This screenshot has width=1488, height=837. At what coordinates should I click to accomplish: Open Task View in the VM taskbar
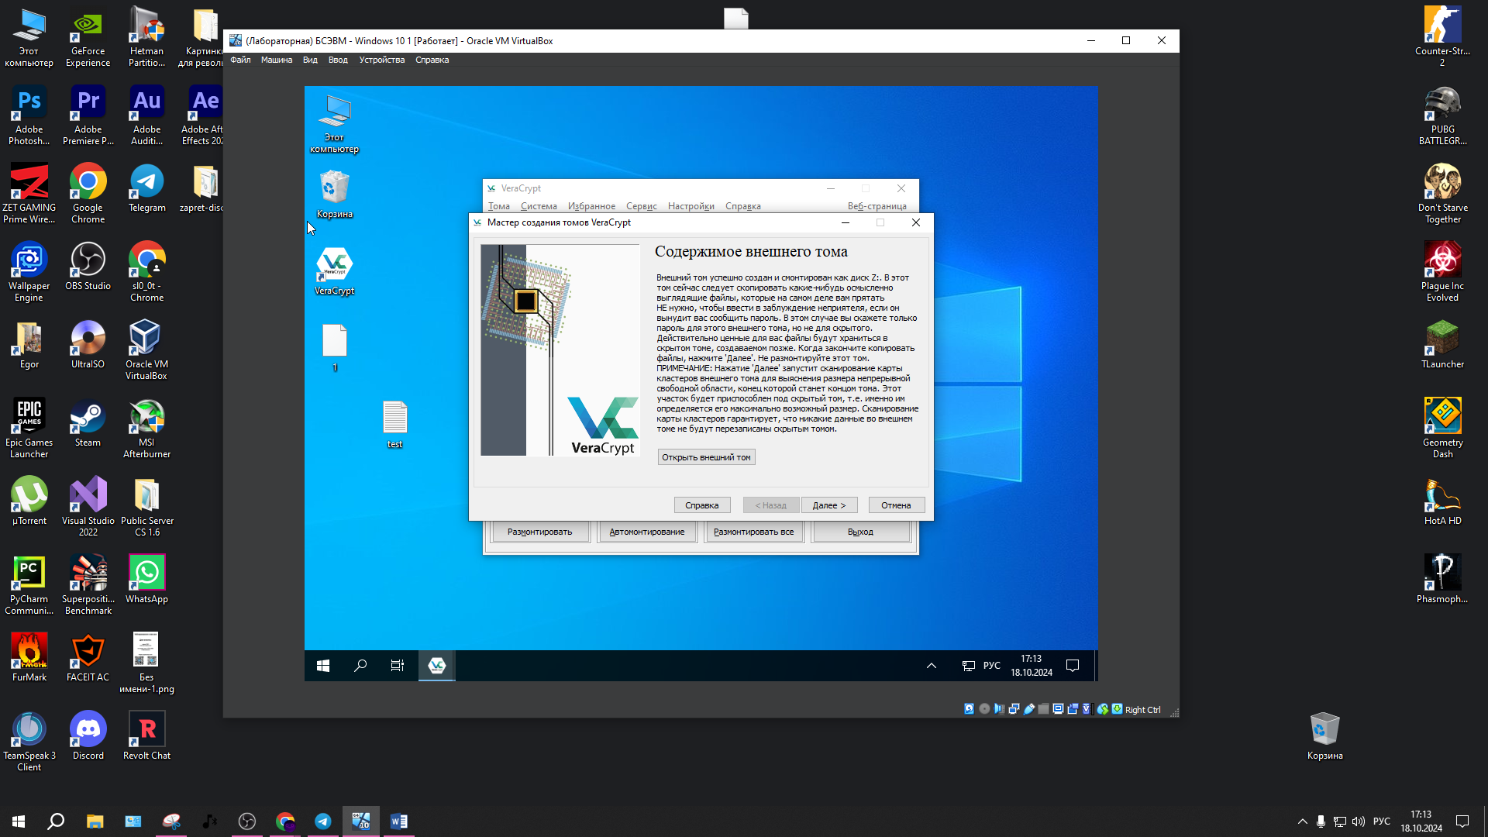click(x=398, y=666)
